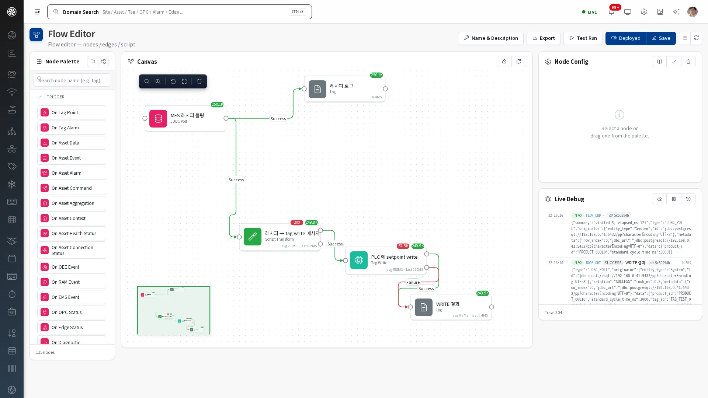Open folder icon in Node Palette header
The image size is (708, 398).
pos(93,62)
